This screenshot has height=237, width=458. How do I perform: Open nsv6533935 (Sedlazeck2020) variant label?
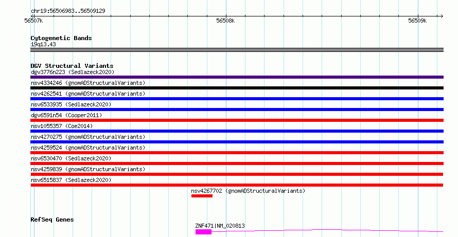71,104
